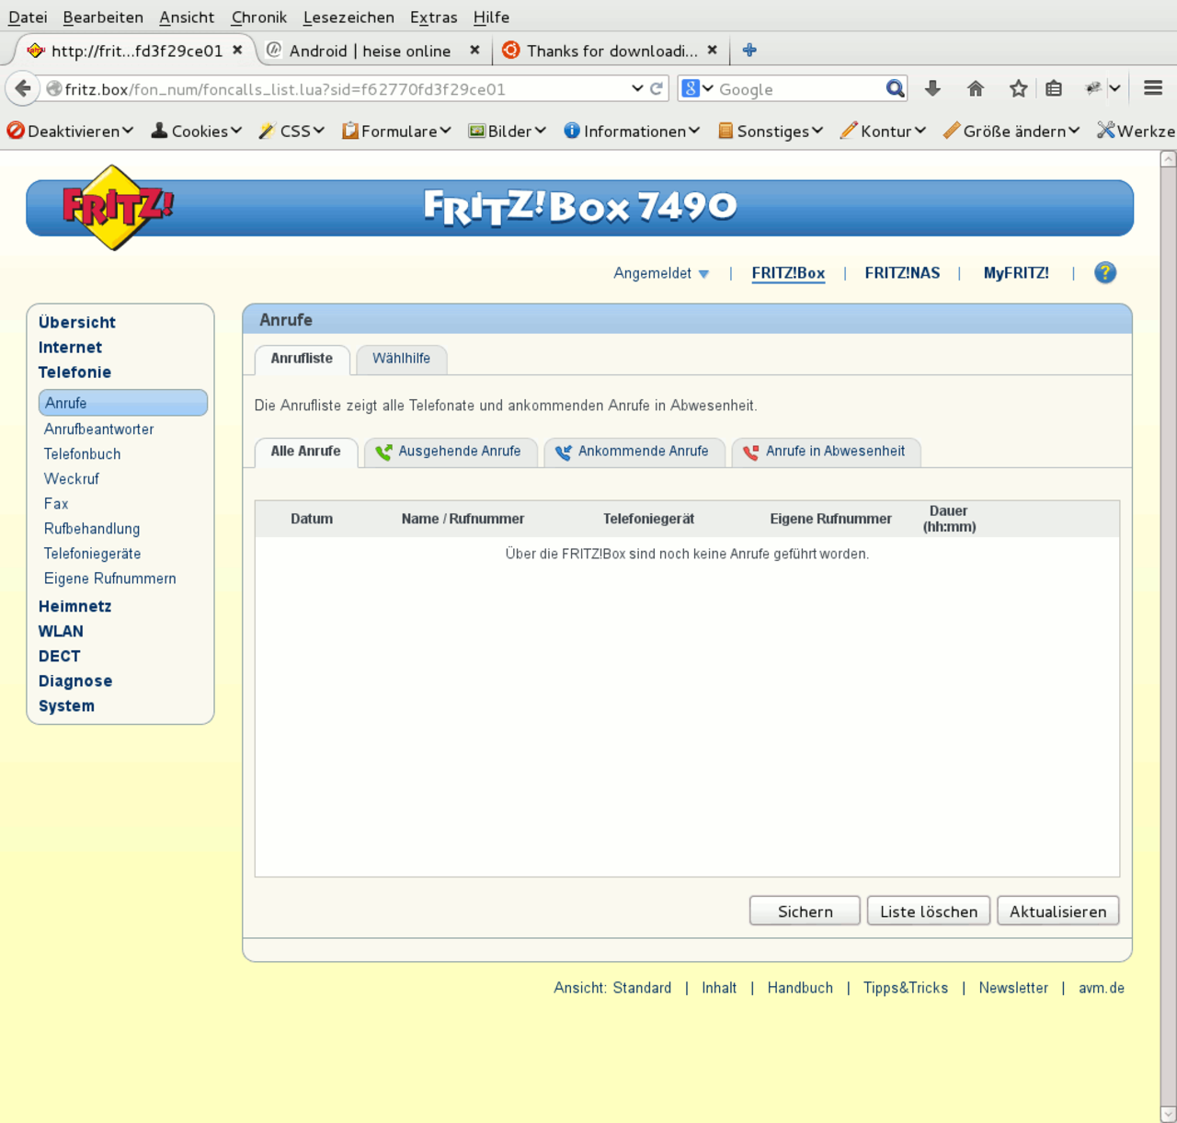Open WLAN in the sidebar

(x=61, y=632)
